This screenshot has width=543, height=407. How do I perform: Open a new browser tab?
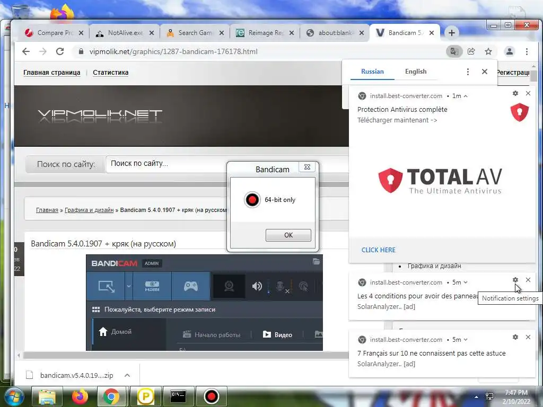pyautogui.click(x=452, y=33)
